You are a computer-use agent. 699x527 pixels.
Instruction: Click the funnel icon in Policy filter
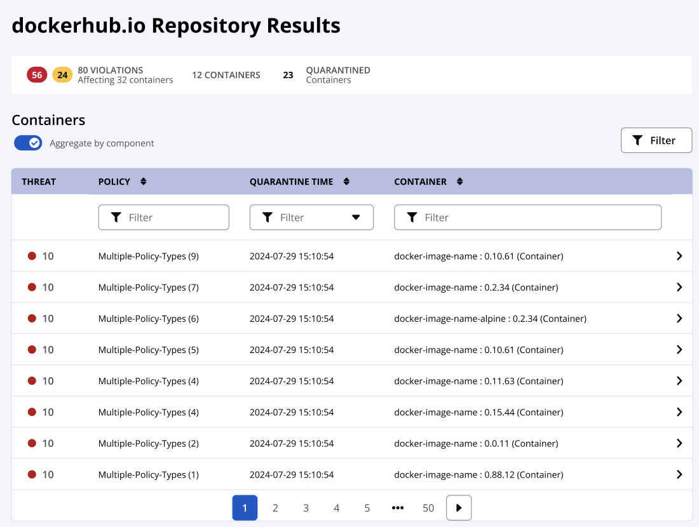click(116, 217)
